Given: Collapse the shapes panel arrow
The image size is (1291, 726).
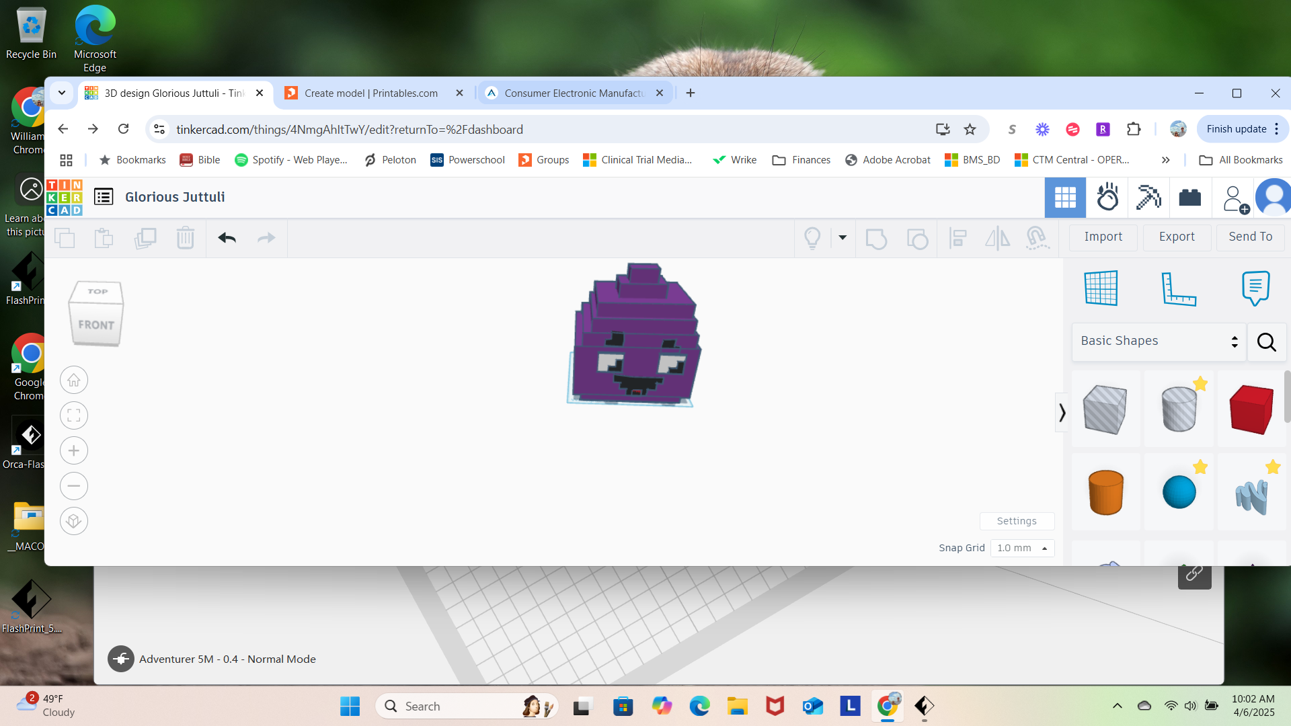Looking at the screenshot, I should [1062, 412].
